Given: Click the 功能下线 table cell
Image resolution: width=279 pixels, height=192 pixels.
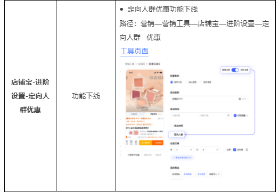Looking at the screenshot, I should point(86,96).
